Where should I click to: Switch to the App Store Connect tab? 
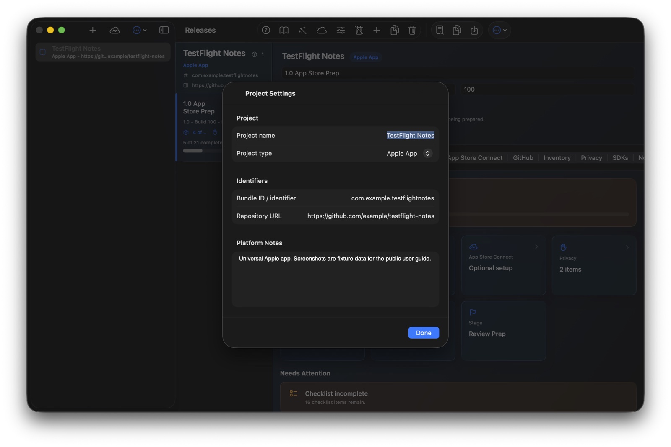[475, 158]
